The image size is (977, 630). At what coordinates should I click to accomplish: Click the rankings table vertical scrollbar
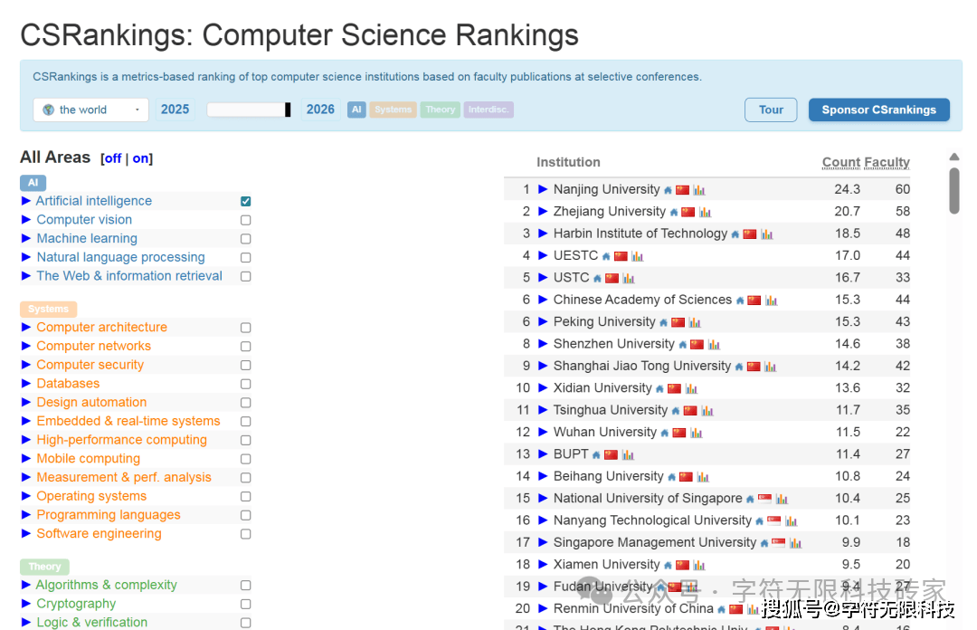(953, 190)
